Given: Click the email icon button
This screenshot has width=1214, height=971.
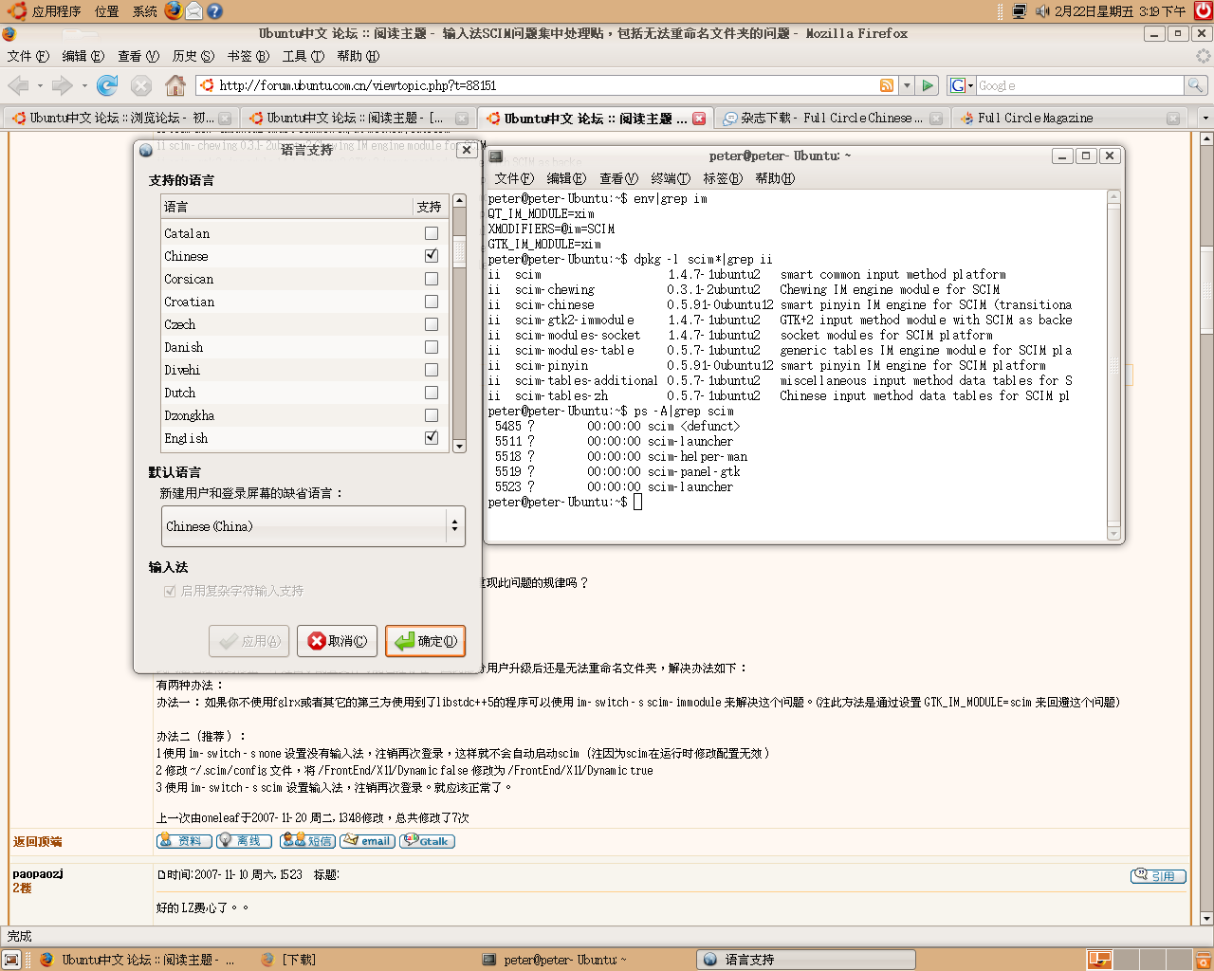Looking at the screenshot, I should (368, 841).
